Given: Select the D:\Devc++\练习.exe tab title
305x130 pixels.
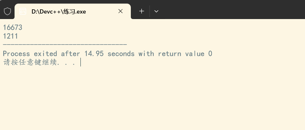Looking at the screenshot, I should pyautogui.click(x=58, y=12).
